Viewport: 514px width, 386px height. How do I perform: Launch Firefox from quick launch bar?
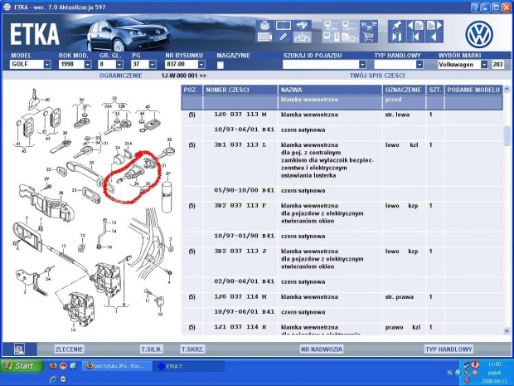click(53, 365)
